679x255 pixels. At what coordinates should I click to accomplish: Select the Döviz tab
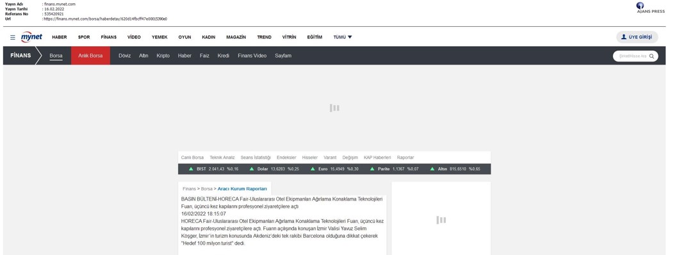(x=125, y=56)
